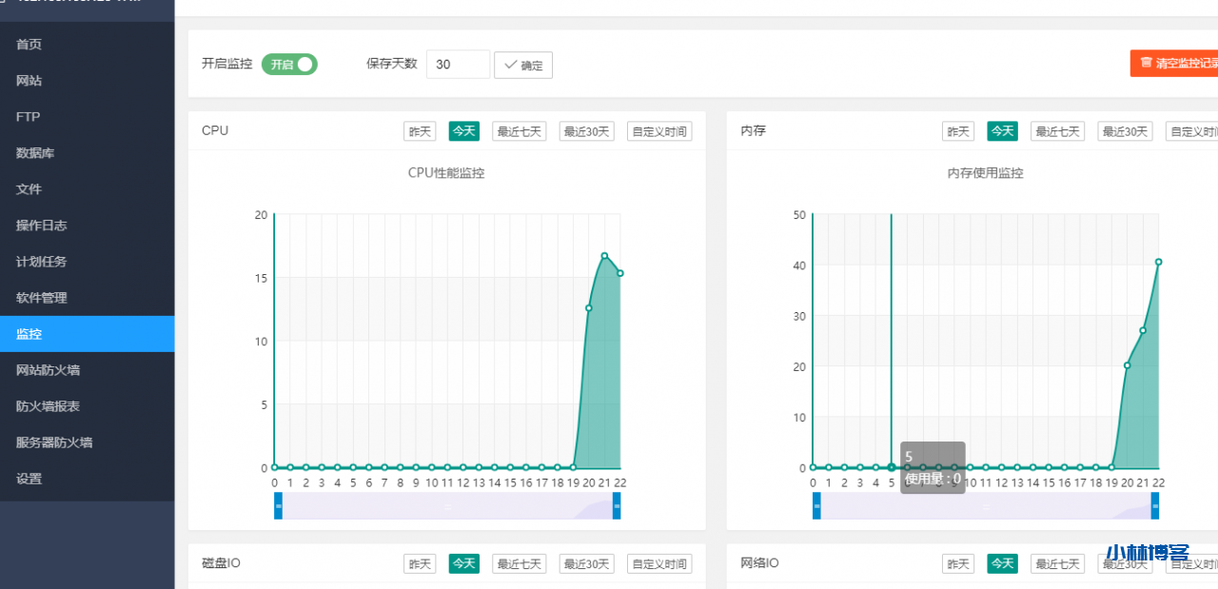This screenshot has height=589, width=1218.
Task: Open the 设置 panel settings
Action: [x=28, y=479]
